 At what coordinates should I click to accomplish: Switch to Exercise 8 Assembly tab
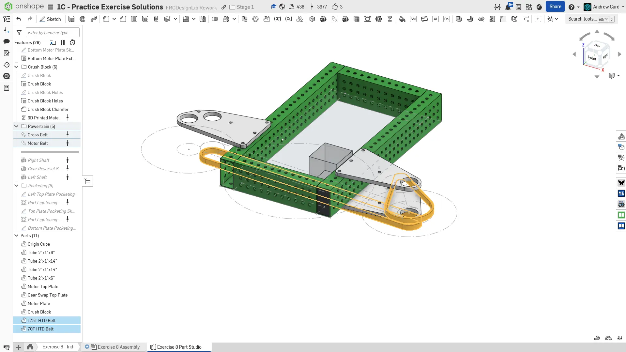pyautogui.click(x=118, y=347)
